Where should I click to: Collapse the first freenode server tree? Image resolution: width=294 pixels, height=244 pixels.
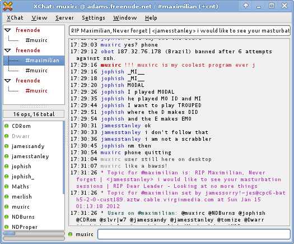point(8,30)
